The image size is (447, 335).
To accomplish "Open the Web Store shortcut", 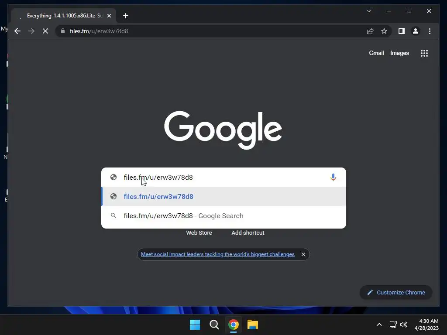I will click(x=199, y=233).
